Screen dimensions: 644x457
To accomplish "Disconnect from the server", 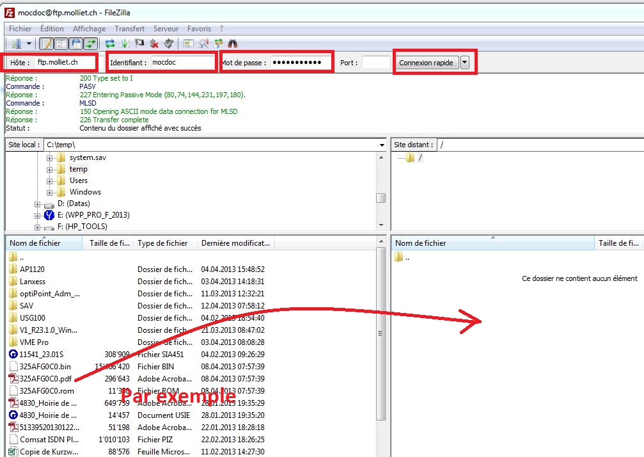I will pos(154,44).
